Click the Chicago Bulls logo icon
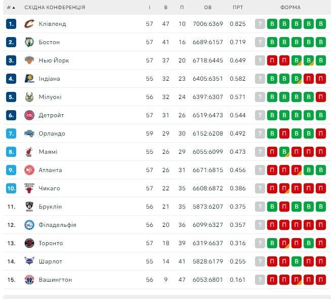This screenshot has width=331, height=299. pyautogui.click(x=29, y=188)
